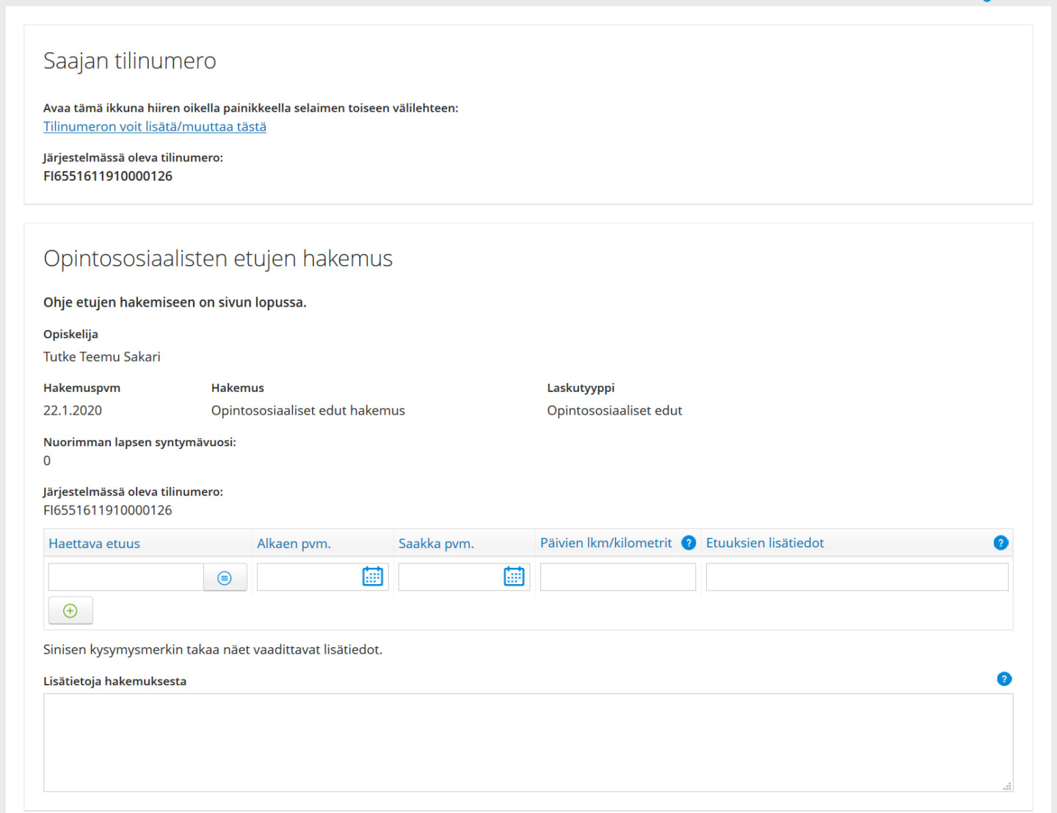Screen dimensions: 1057x813
Task: Show help for Lisätietoja hakemuksesta
Action: click(x=1004, y=679)
